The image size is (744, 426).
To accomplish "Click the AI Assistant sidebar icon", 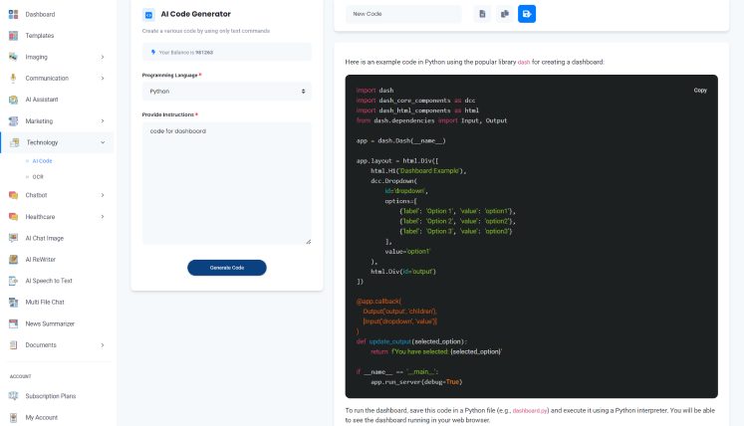I will click(x=13, y=100).
